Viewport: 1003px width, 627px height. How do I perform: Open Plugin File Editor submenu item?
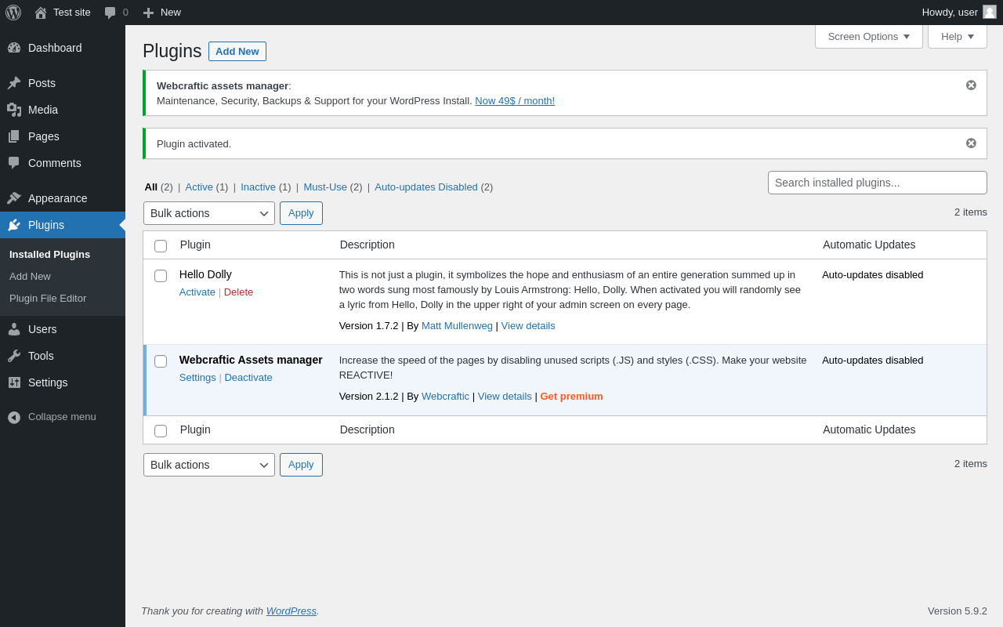(48, 299)
